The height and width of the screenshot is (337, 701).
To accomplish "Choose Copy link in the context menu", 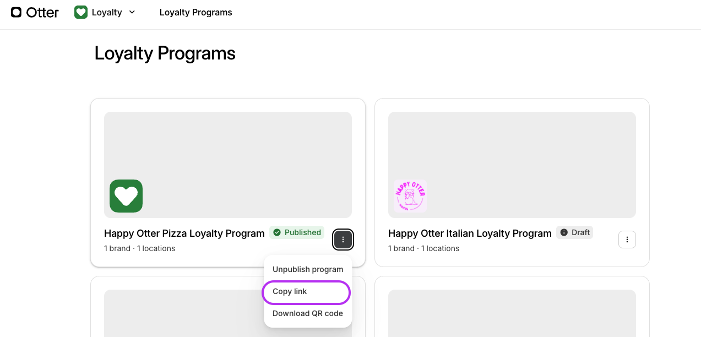I will click(307, 291).
